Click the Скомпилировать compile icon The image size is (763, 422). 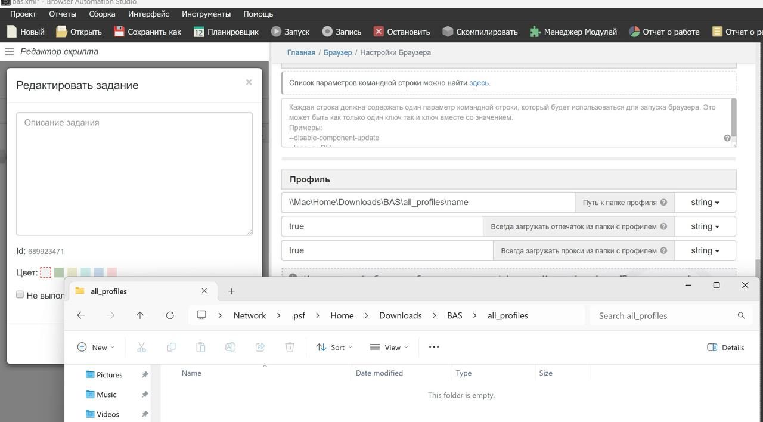point(448,32)
